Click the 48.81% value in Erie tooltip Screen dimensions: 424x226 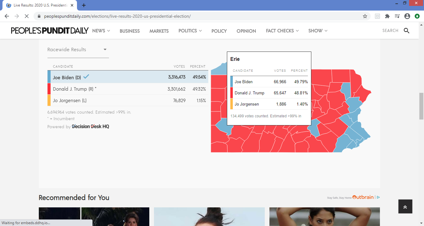pyautogui.click(x=301, y=93)
